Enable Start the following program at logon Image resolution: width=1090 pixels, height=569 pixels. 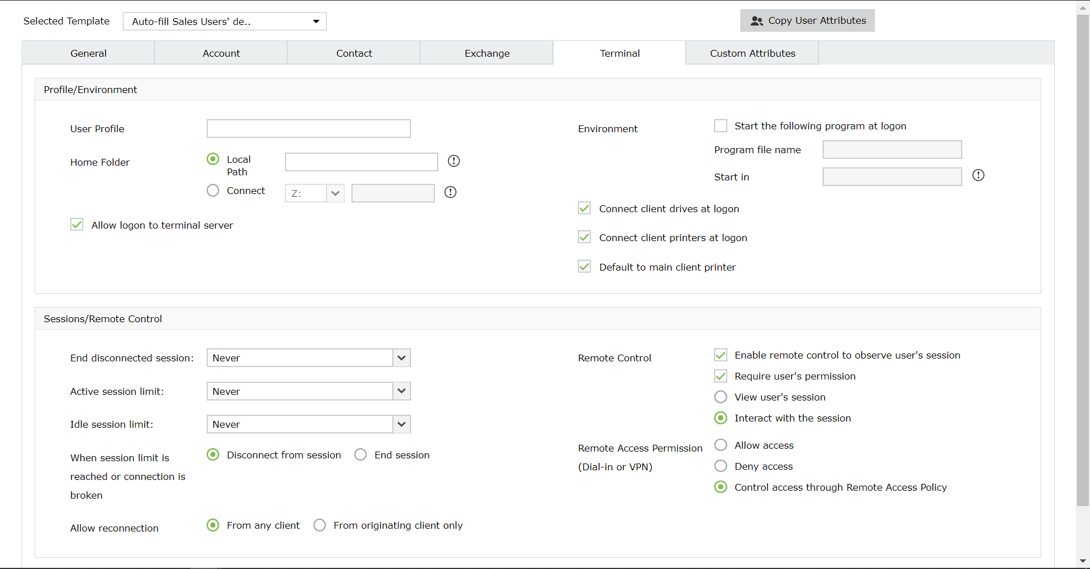click(720, 125)
